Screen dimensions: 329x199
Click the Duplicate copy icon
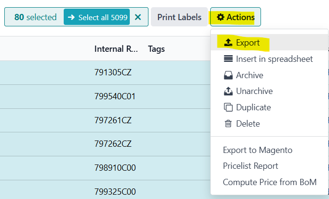pyautogui.click(x=228, y=107)
